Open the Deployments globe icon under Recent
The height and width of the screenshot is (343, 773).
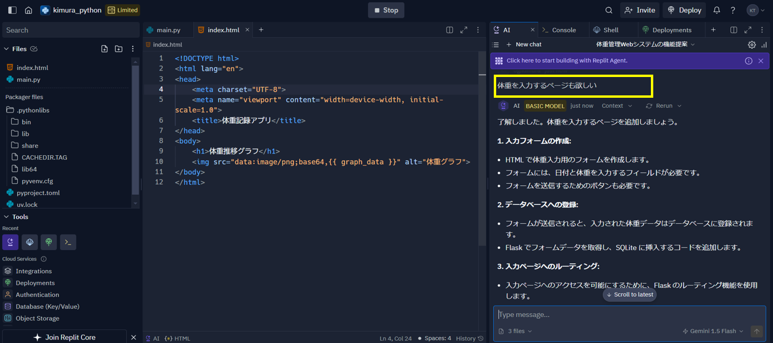point(49,242)
